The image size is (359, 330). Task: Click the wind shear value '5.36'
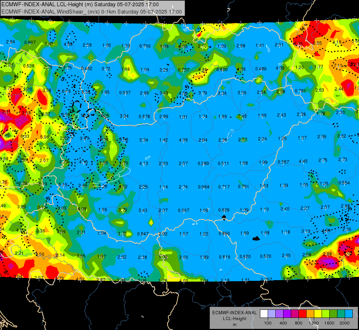point(103,186)
